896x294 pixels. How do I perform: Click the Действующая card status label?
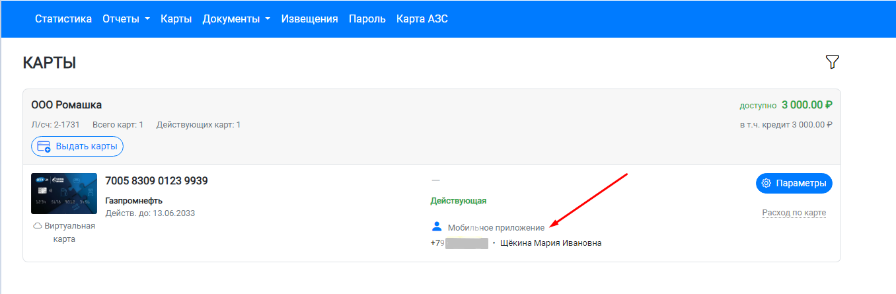point(458,201)
